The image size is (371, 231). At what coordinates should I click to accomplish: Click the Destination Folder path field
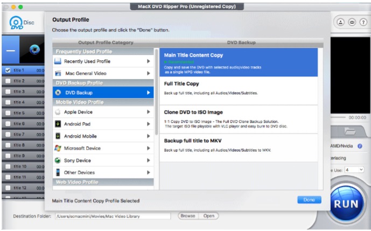pos(113,216)
